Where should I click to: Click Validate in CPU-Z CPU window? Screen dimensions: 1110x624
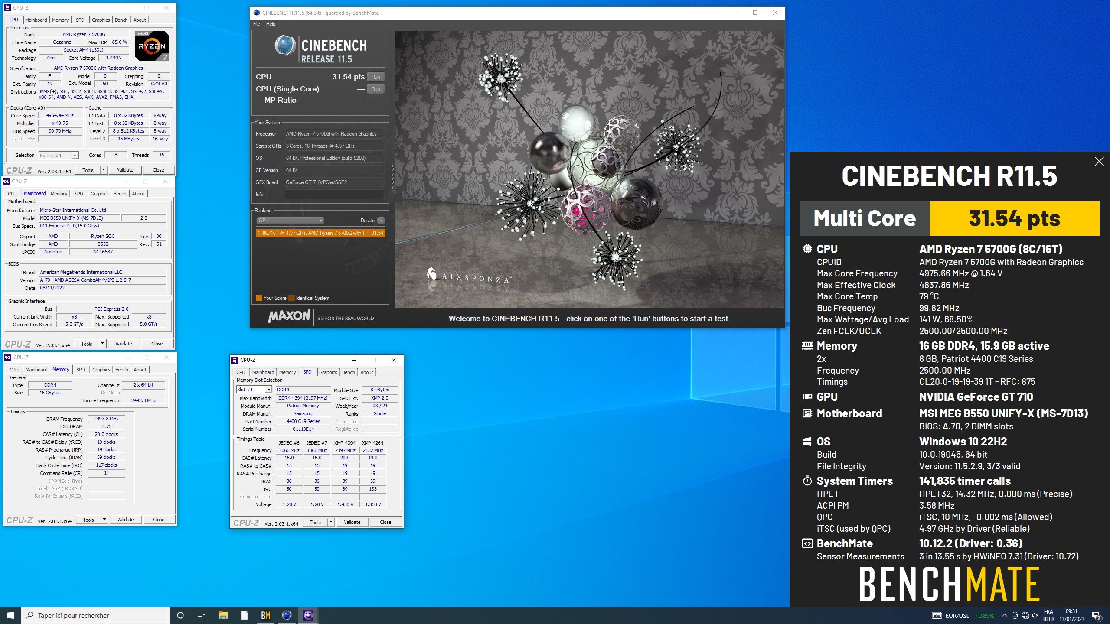tap(125, 170)
